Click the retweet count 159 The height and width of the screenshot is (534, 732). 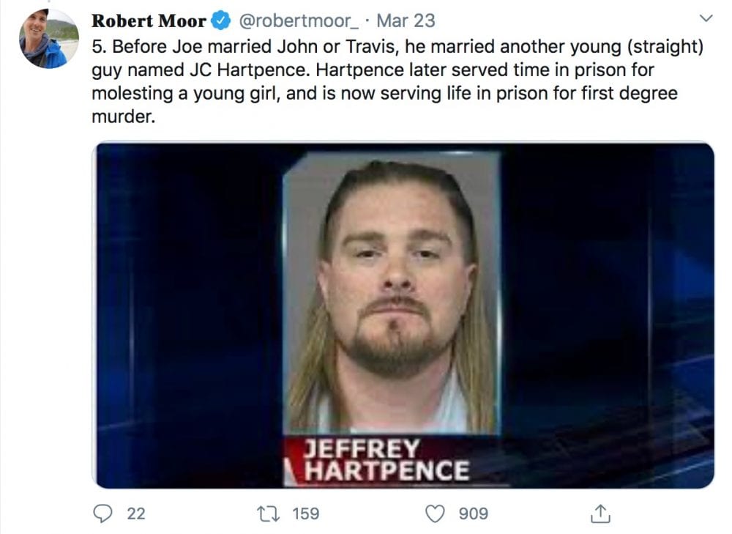pyautogui.click(x=306, y=514)
